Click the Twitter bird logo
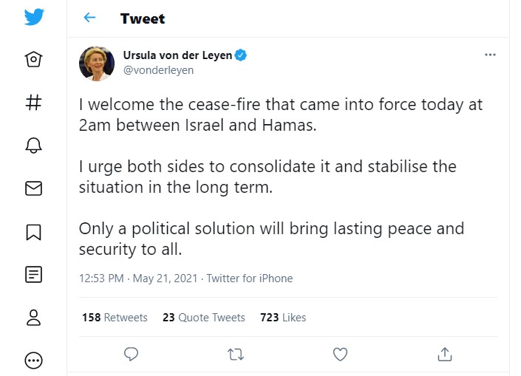The image size is (521, 376). pos(34,17)
